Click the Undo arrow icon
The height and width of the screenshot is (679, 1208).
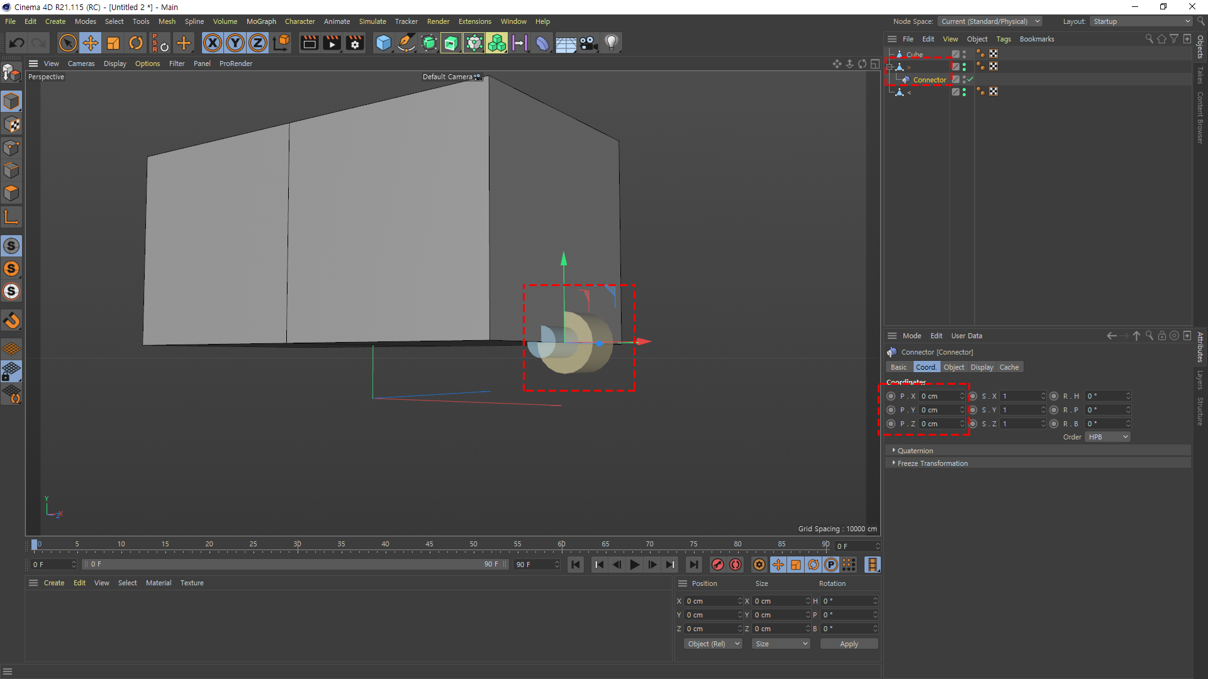click(x=17, y=43)
